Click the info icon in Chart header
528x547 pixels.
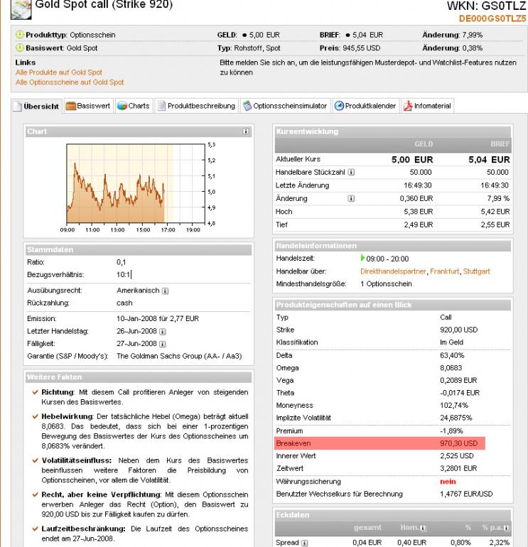pyautogui.click(x=246, y=131)
